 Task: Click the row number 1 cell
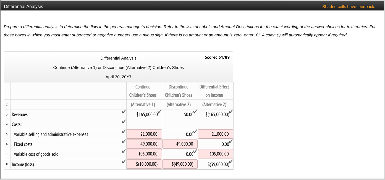(x=7, y=91)
